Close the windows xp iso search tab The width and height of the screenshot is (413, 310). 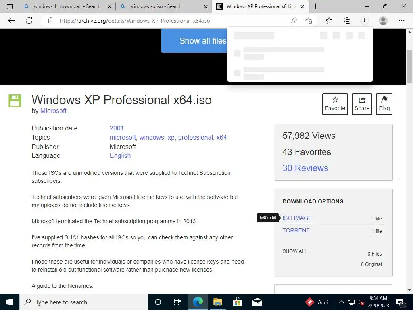[x=206, y=7]
